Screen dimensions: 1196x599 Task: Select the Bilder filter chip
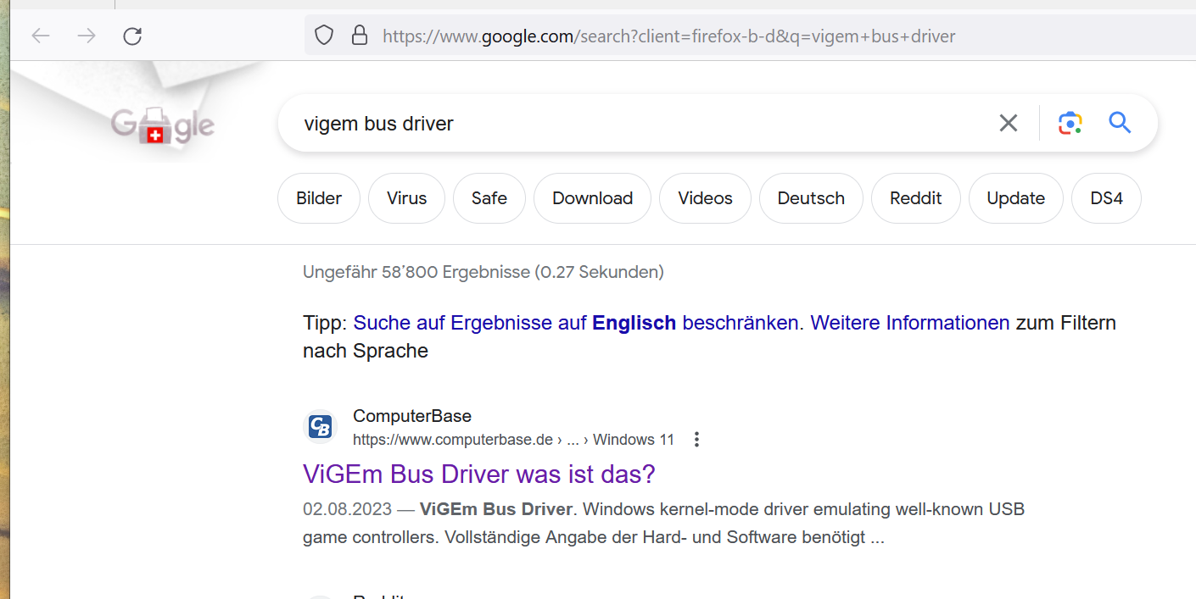[x=319, y=198]
